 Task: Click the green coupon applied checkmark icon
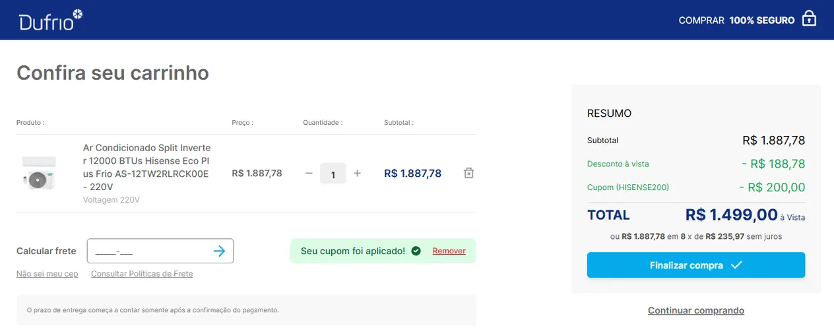click(x=416, y=251)
